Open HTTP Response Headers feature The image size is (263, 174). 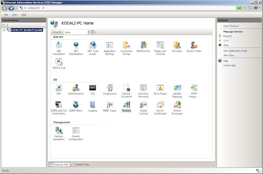[x=194, y=91]
